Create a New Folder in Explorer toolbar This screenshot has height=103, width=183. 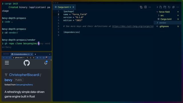tap(165, 7)
